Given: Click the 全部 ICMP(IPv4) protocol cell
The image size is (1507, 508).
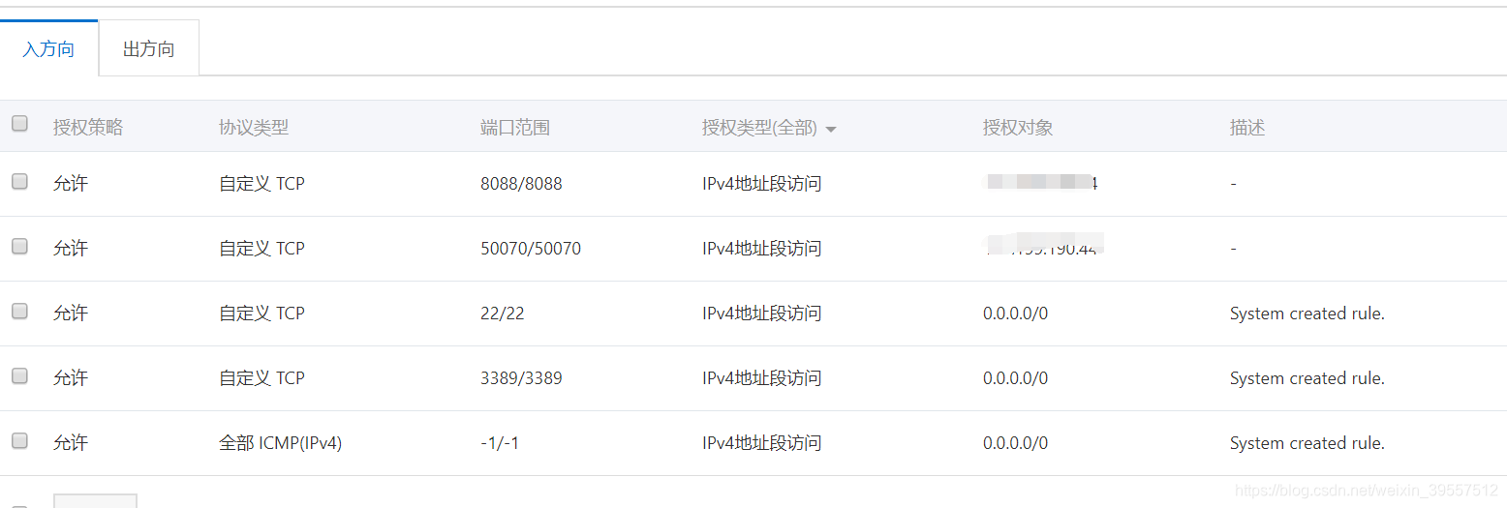Looking at the screenshot, I should click(281, 443).
